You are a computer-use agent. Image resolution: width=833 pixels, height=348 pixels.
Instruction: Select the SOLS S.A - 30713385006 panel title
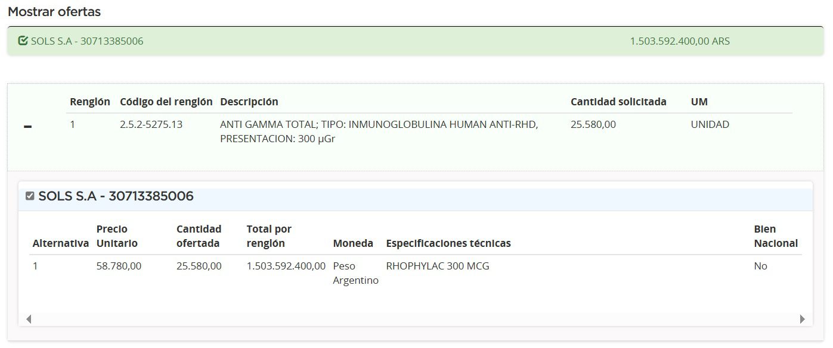116,196
